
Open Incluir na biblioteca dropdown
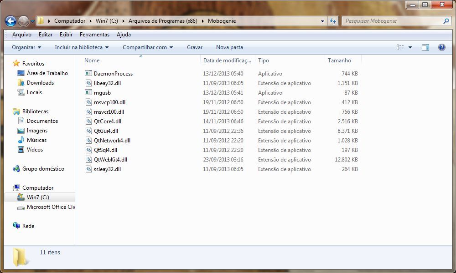coord(82,47)
